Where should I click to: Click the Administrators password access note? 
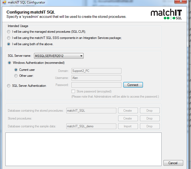click(115, 97)
